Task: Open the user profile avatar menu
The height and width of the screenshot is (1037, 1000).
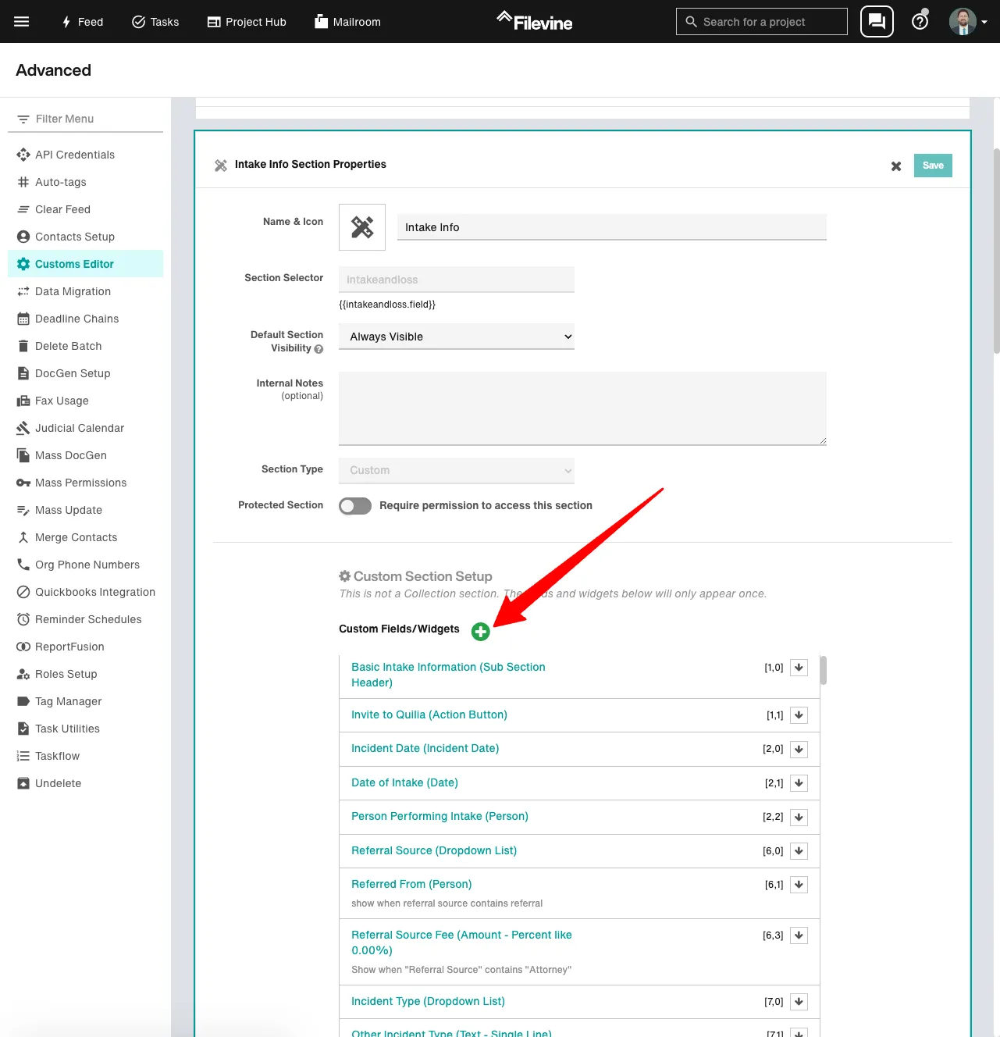Action: tap(968, 22)
